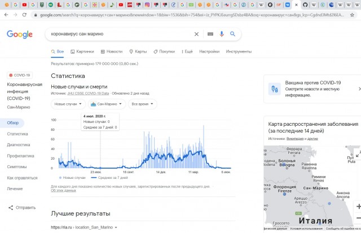Expand the Новые случаи dropdown
Screen dimensions: 361x233
[68, 104]
